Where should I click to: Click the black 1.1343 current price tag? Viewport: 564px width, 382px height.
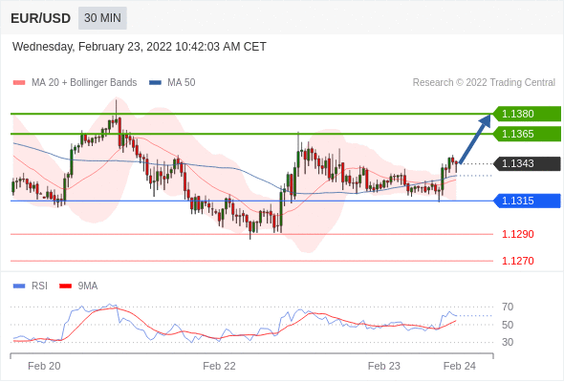tap(527, 163)
